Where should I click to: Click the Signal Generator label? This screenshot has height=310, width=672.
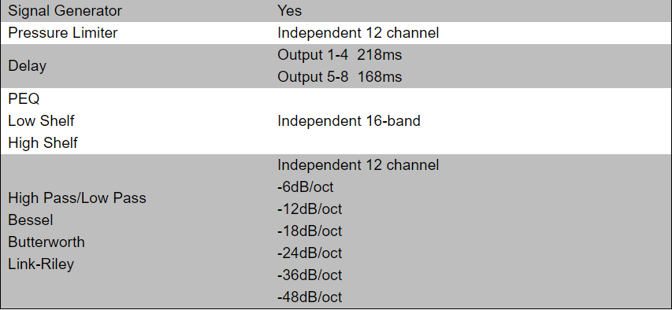coord(65,11)
